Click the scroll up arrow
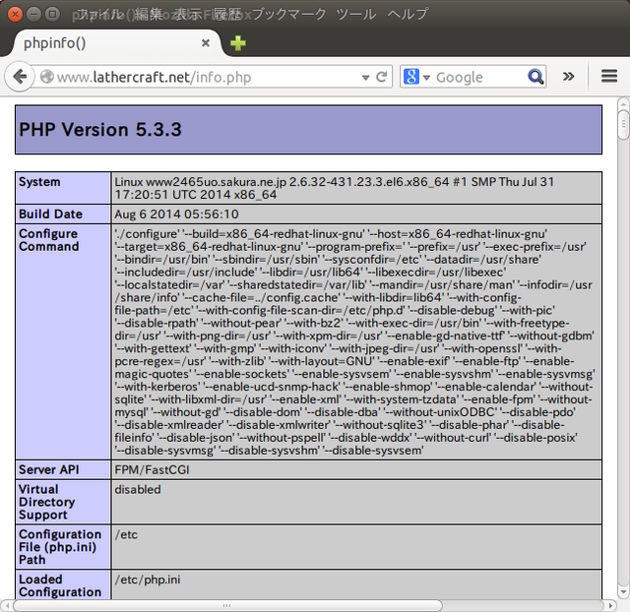Image resolution: width=630 pixels, height=612 pixels. pos(623,104)
